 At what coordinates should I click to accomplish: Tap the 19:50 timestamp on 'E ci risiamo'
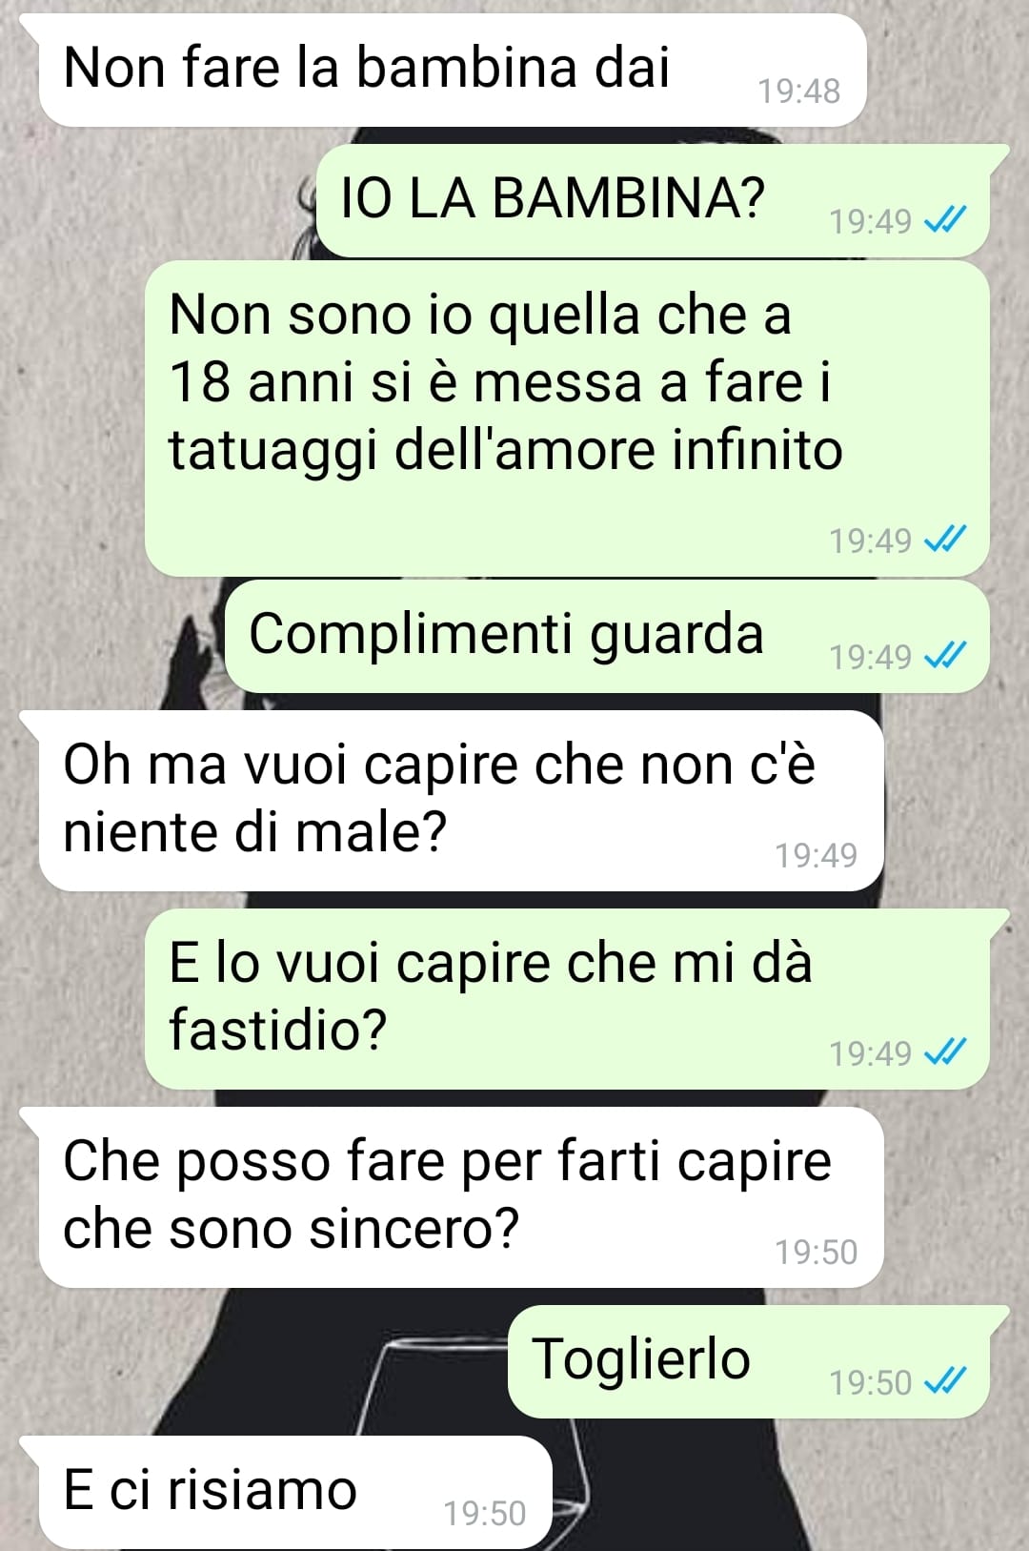(485, 1514)
